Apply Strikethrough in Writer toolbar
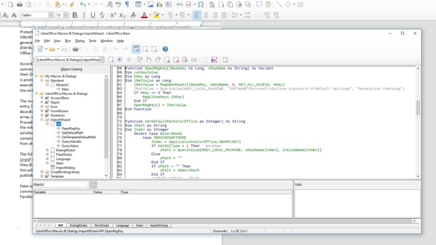This screenshot has width=436, height=245. click(x=102, y=15)
